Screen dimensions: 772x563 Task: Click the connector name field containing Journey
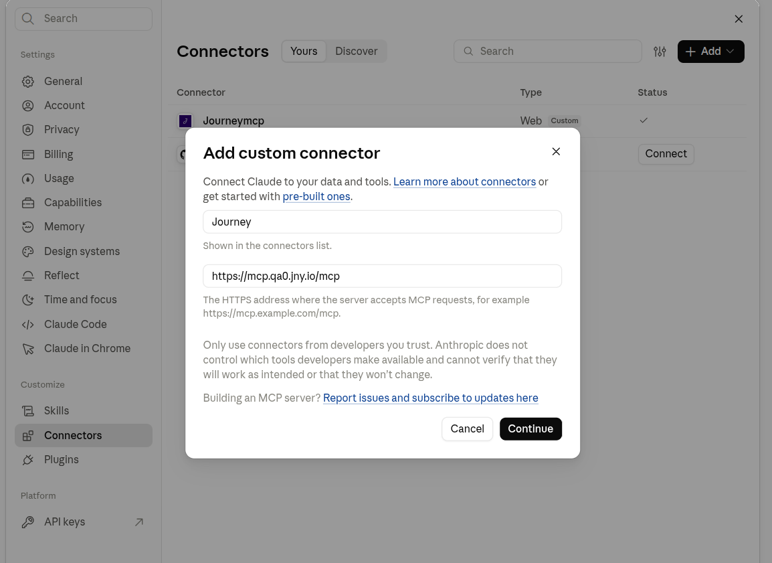pos(382,222)
